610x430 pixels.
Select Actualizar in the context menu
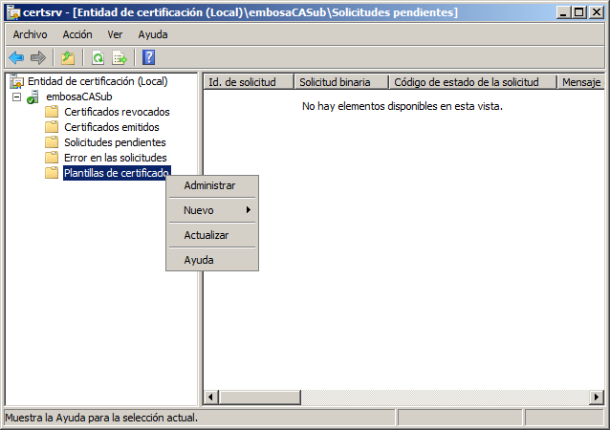[x=206, y=235]
